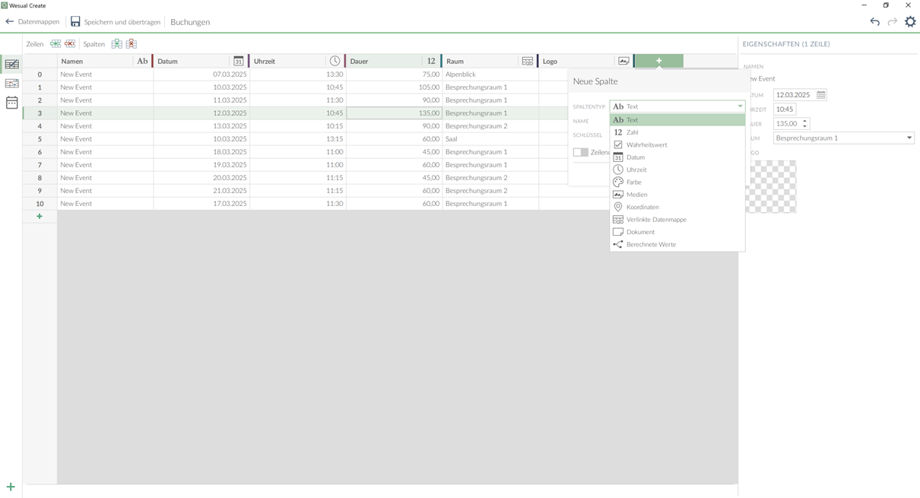Click the delete column icon next to Spalten

(x=132, y=44)
